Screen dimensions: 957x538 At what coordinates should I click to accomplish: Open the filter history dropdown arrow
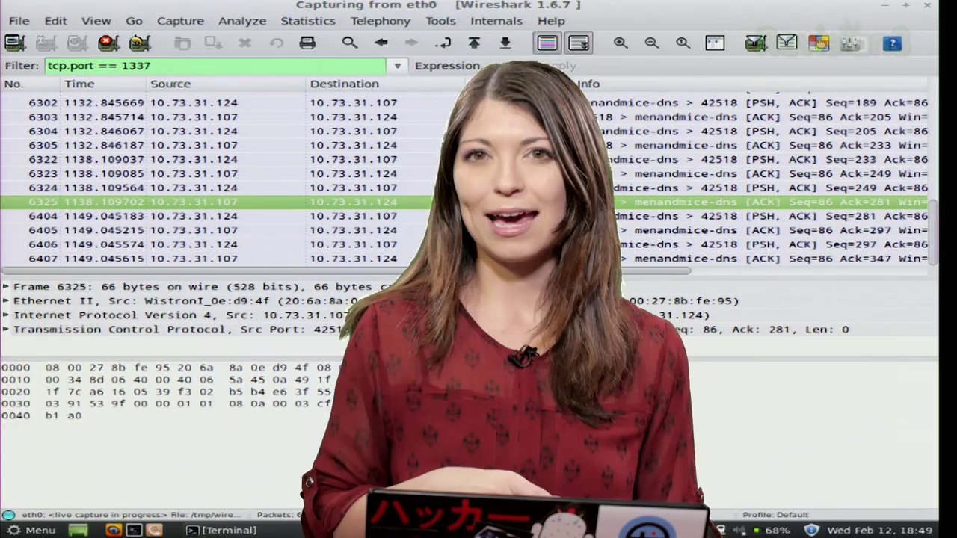point(398,66)
